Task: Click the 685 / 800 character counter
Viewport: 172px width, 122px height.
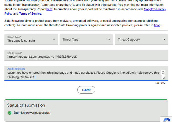Action: tap(160, 83)
